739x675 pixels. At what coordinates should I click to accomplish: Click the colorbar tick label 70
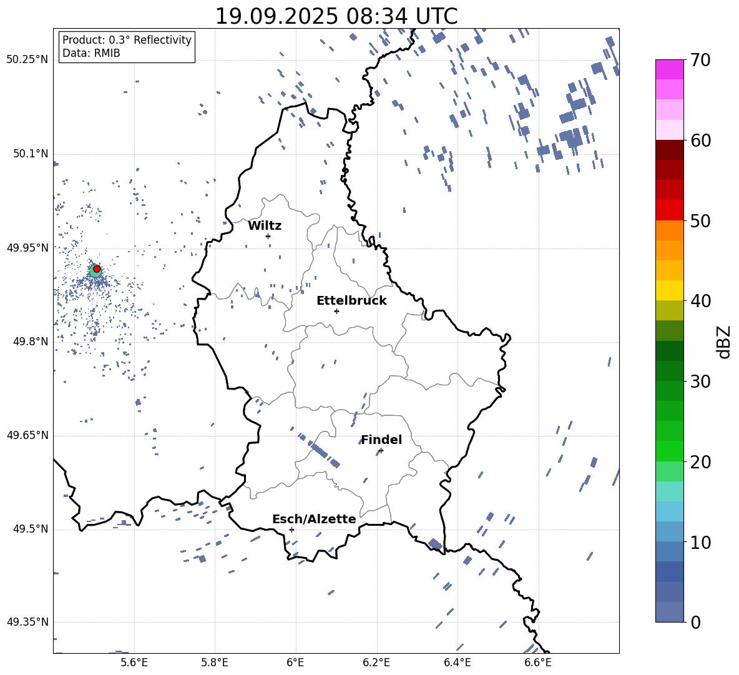point(700,60)
